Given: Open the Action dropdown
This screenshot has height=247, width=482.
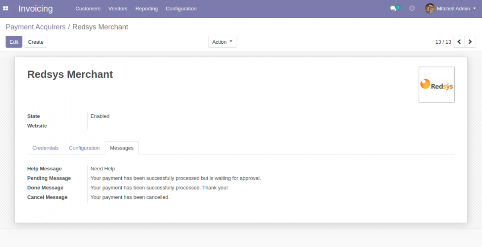Looking at the screenshot, I should [x=222, y=41].
